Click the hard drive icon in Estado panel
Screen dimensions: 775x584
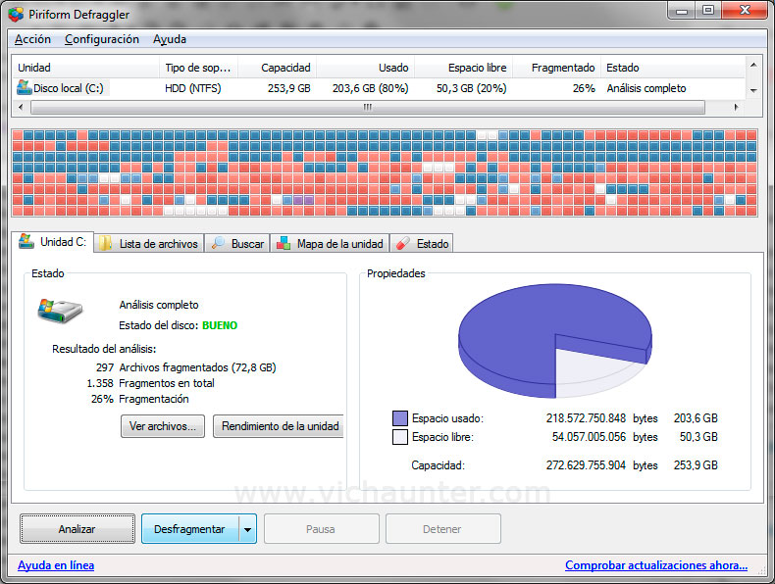(x=60, y=311)
